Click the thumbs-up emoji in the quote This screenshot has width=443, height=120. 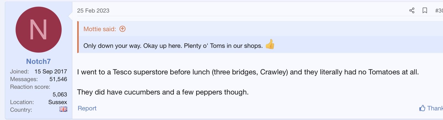[x=270, y=44]
